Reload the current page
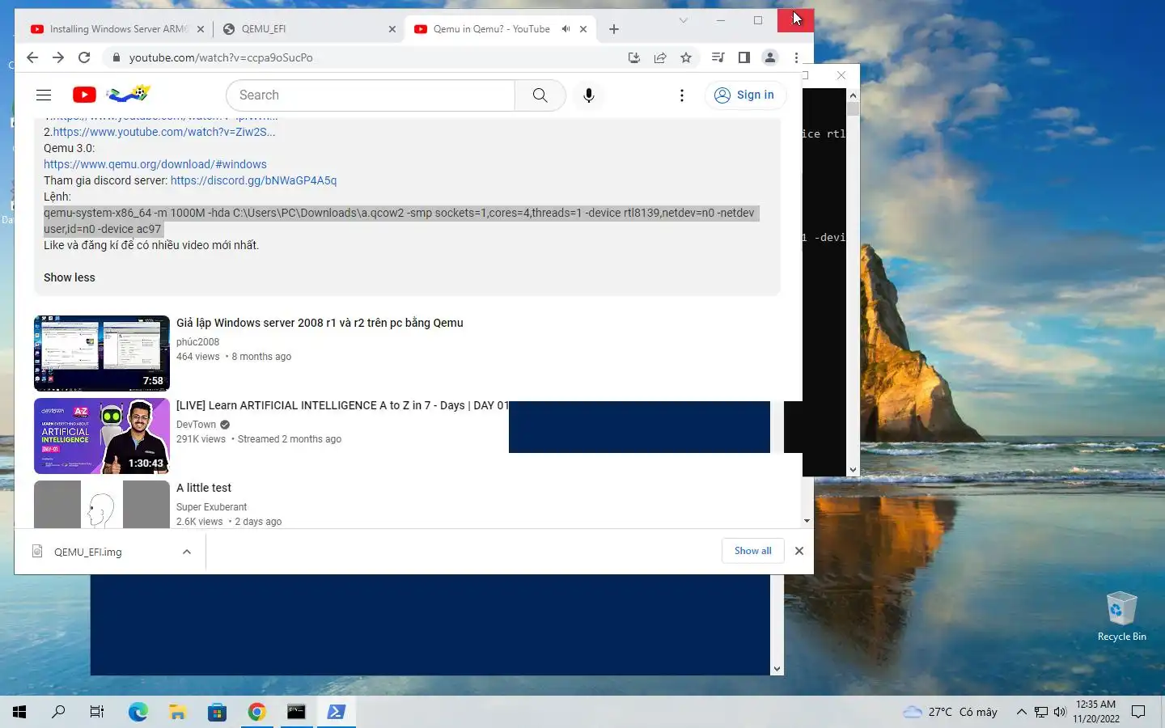 (x=84, y=57)
